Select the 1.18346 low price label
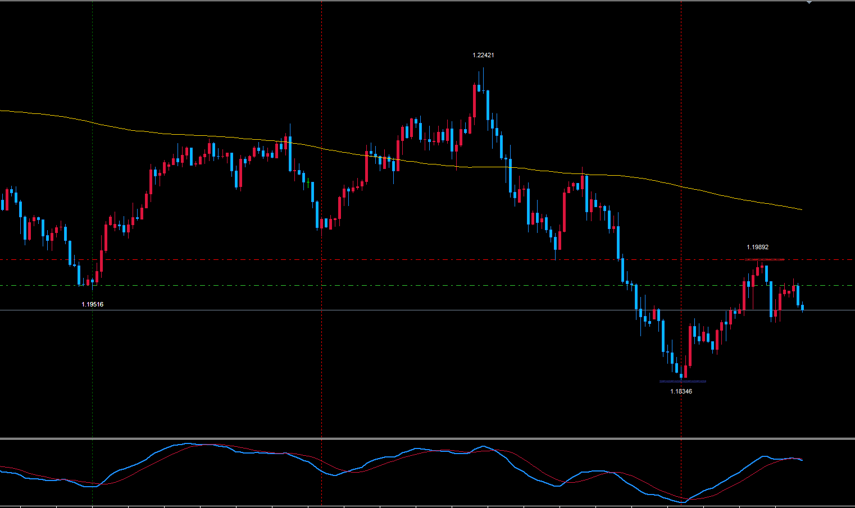This screenshot has width=855, height=508. [x=681, y=391]
